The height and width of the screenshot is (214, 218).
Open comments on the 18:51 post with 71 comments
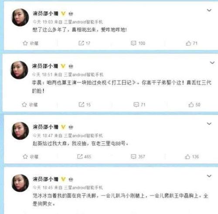(x=140, y=105)
